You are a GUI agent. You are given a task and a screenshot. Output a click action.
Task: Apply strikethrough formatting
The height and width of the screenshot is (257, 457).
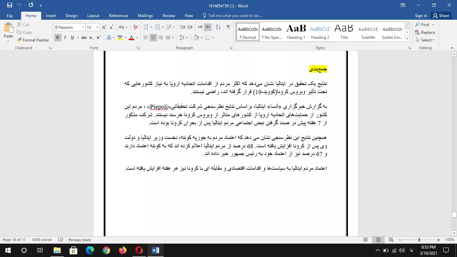point(84,37)
